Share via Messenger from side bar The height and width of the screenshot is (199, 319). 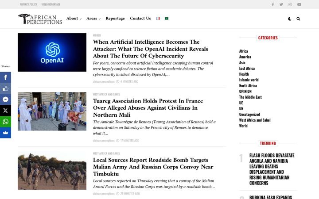pyautogui.click(x=5, y=99)
